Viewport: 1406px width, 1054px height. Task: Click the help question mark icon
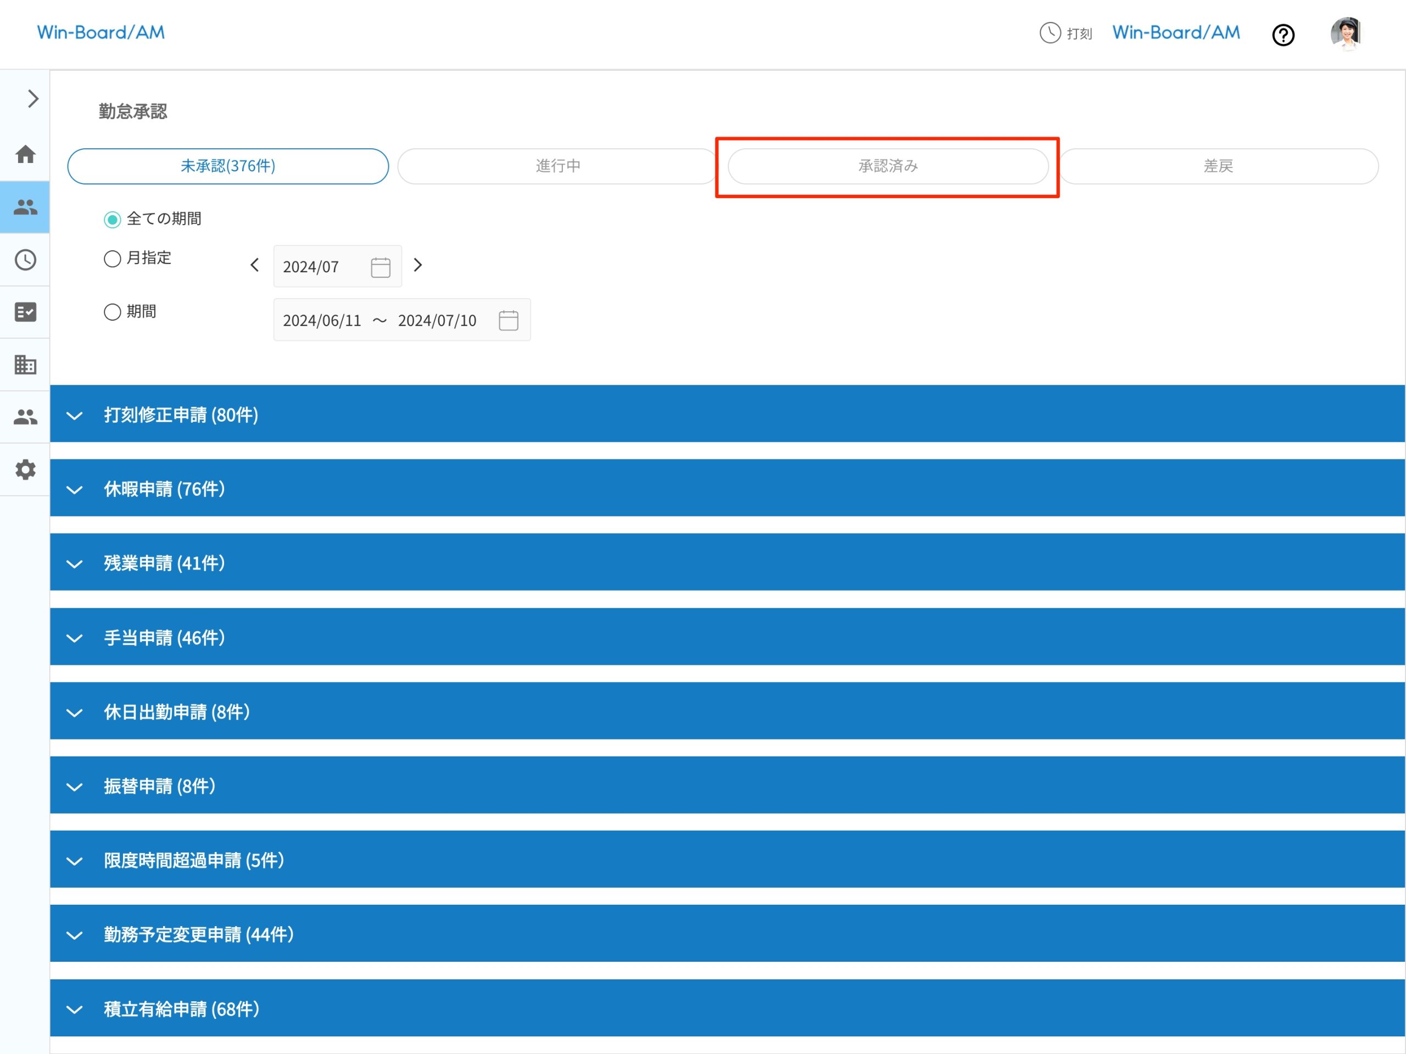[x=1282, y=35]
